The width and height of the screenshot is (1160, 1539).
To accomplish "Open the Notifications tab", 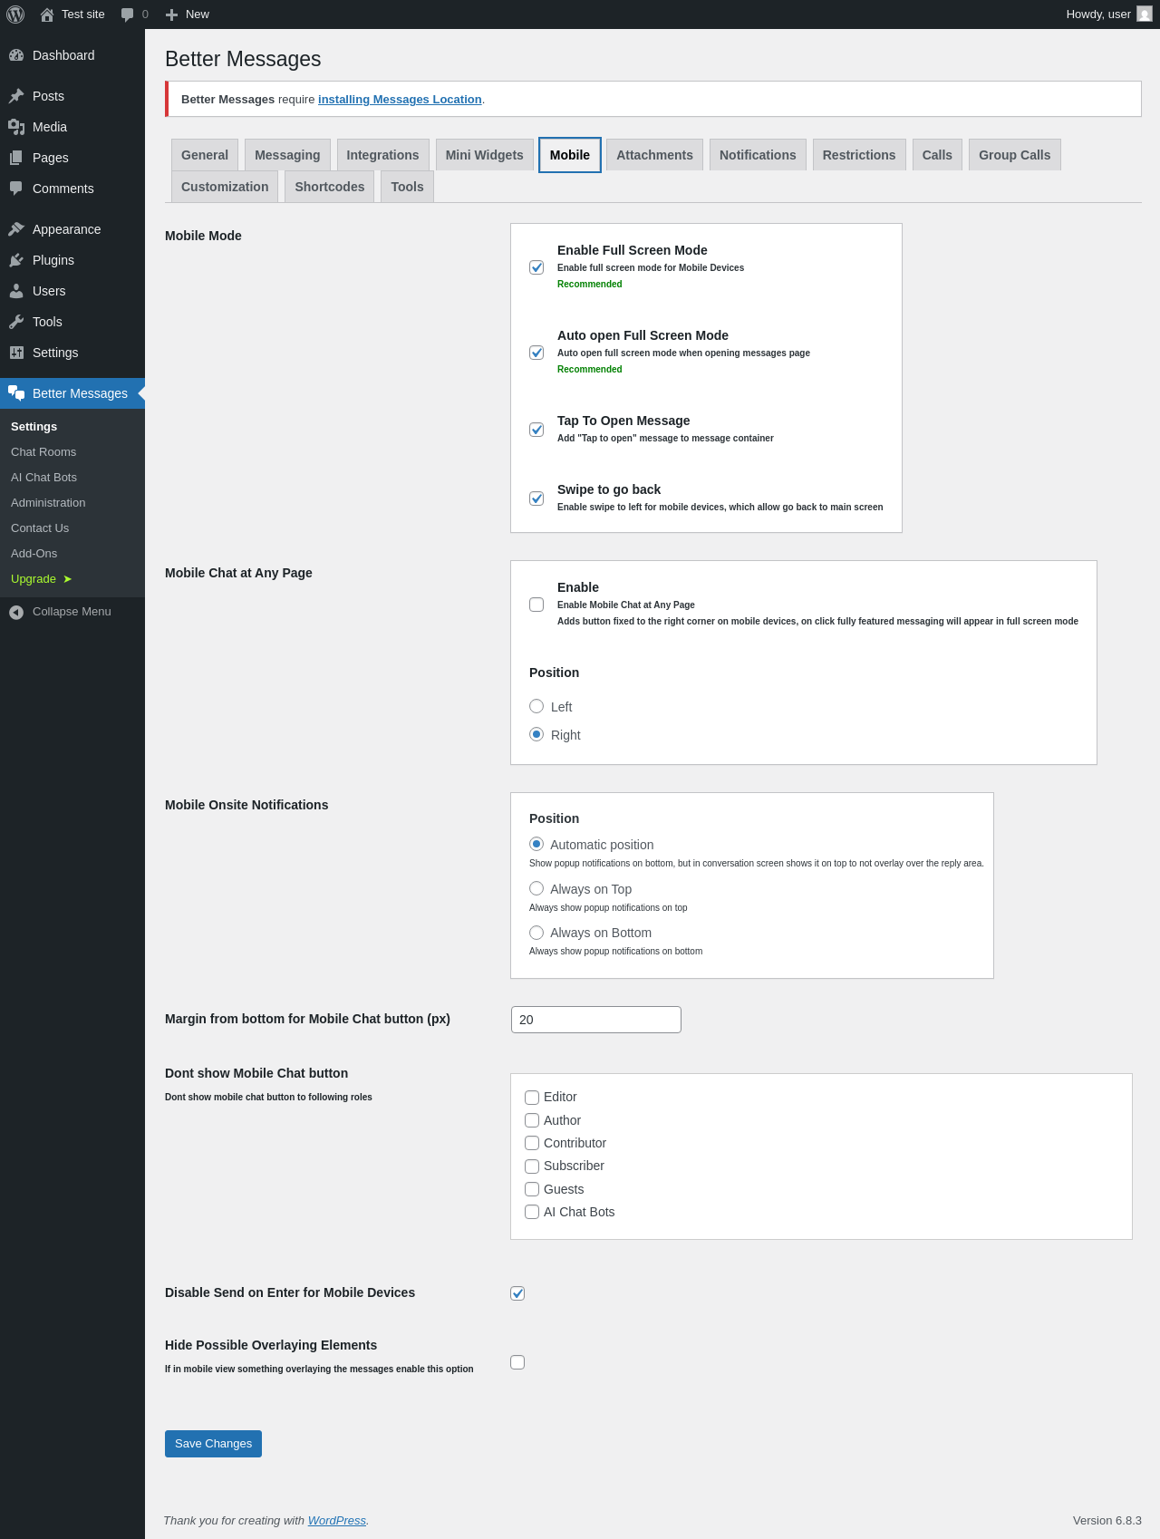I will tap(758, 155).
